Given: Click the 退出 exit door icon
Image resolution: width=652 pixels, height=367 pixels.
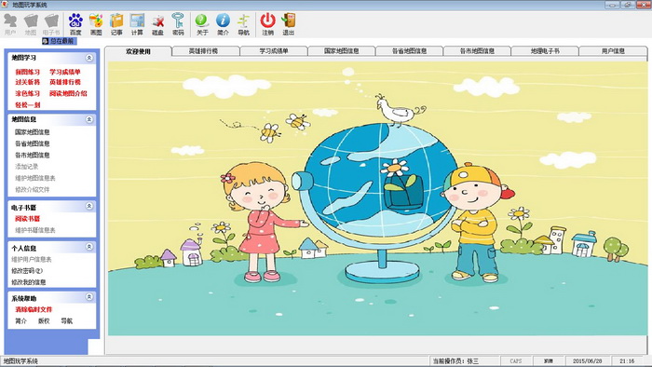Looking at the screenshot, I should tap(288, 24).
